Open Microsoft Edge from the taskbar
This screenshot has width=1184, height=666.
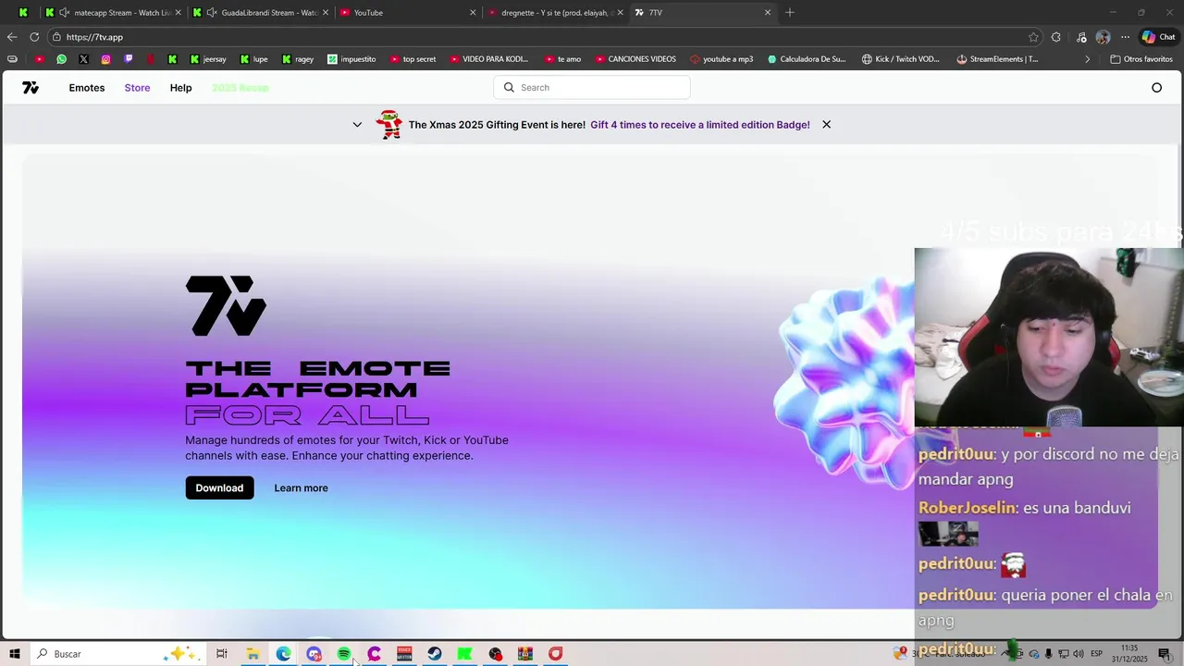click(283, 654)
